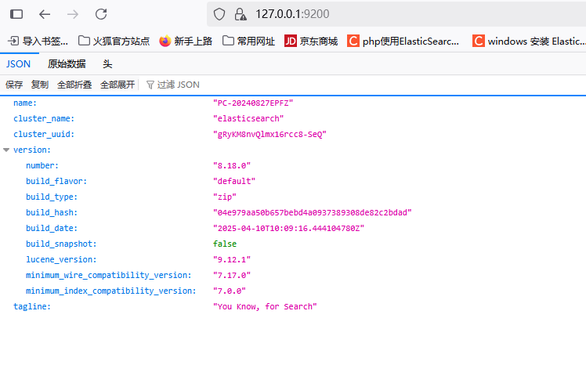Go back with the left arrow
The height and width of the screenshot is (365, 586).
coord(45,14)
